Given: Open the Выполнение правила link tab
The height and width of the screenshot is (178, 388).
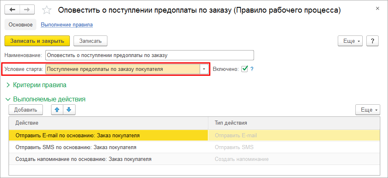Looking at the screenshot, I should 67,25.
